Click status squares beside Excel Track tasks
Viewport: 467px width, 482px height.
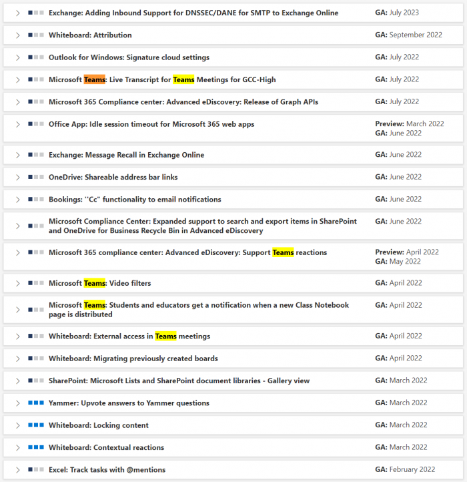tap(36, 469)
